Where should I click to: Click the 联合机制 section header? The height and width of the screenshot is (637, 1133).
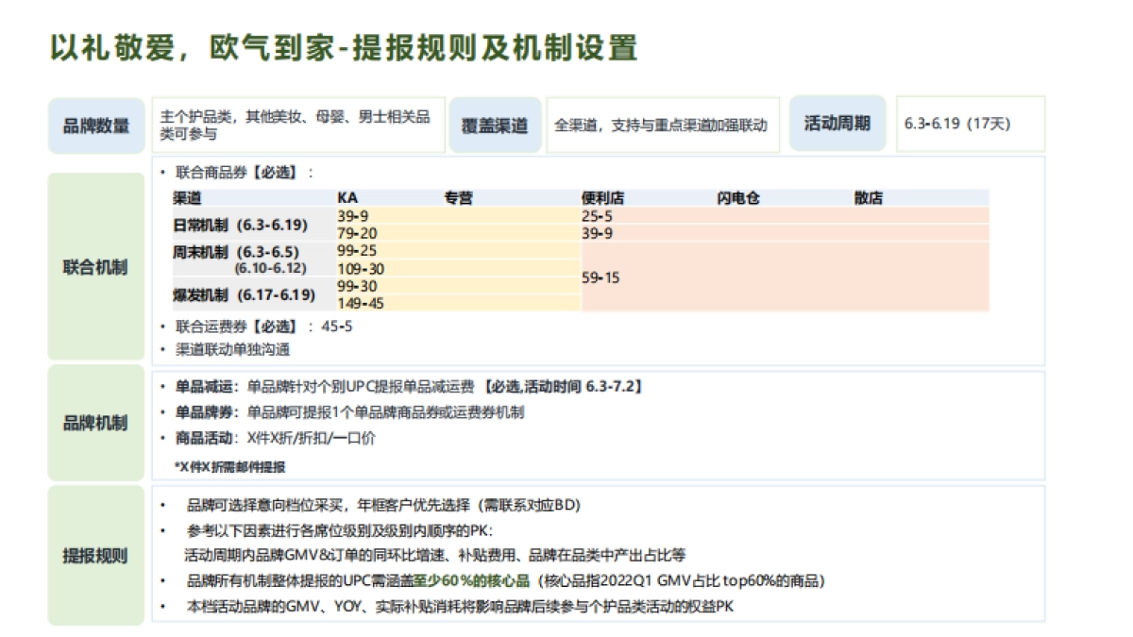point(94,264)
